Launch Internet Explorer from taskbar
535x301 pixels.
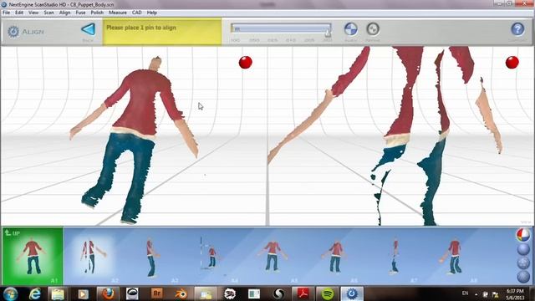click(35, 293)
